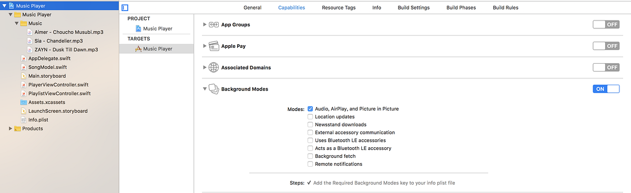Click the LaunchScreen.storyboard file icon

pyautogui.click(x=24, y=111)
